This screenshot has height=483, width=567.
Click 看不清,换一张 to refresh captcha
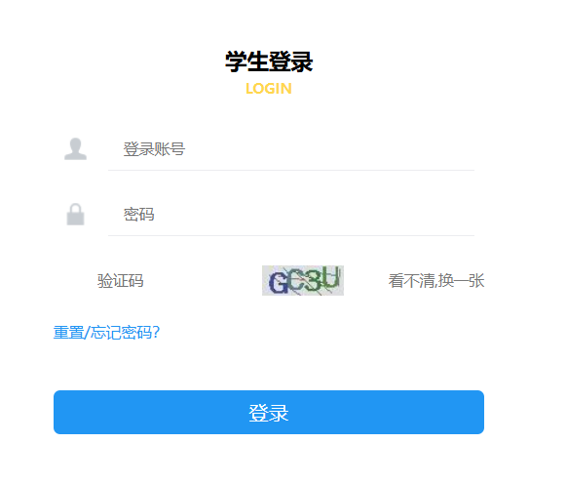[x=436, y=281]
